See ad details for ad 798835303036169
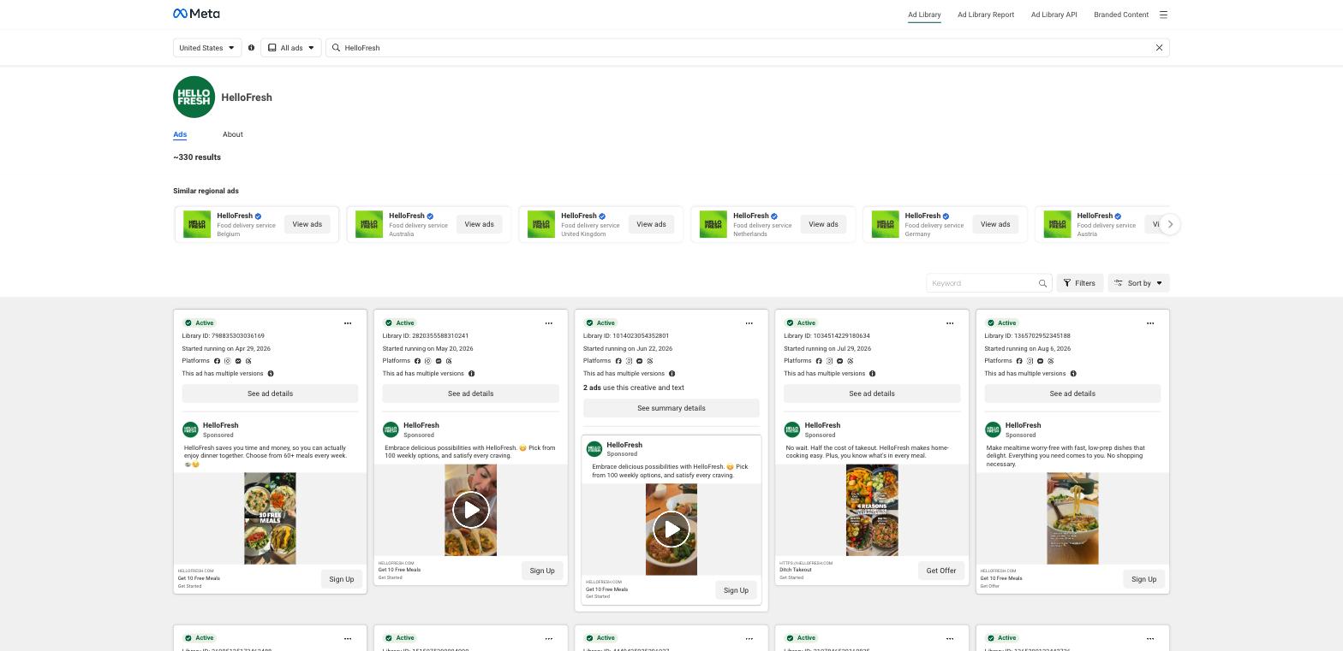Image resolution: width=1343 pixels, height=651 pixels. tap(270, 394)
